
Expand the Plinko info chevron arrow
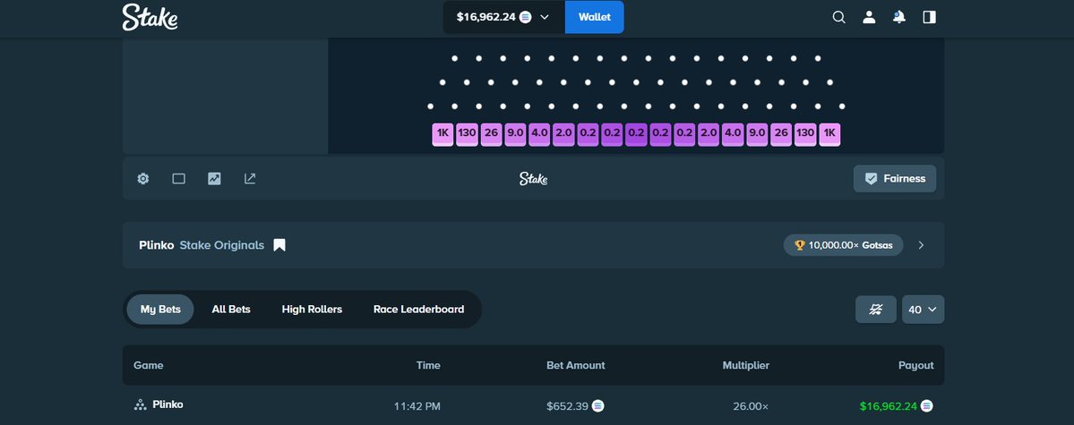coord(921,245)
